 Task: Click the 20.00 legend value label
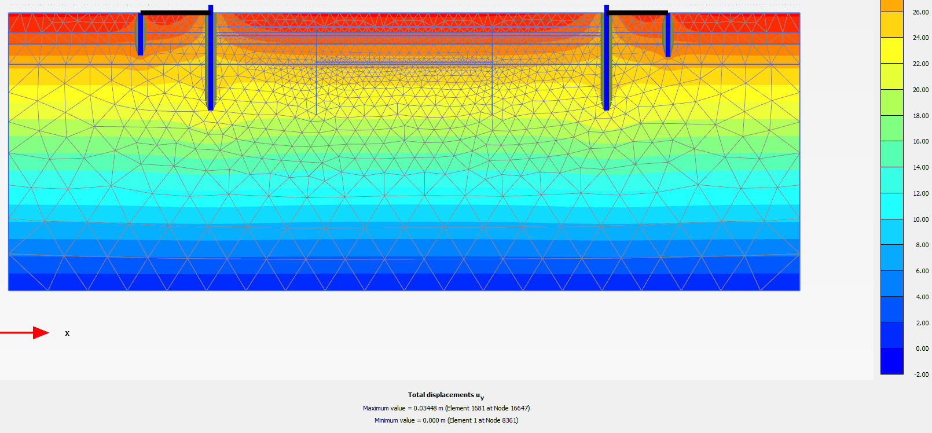point(920,90)
